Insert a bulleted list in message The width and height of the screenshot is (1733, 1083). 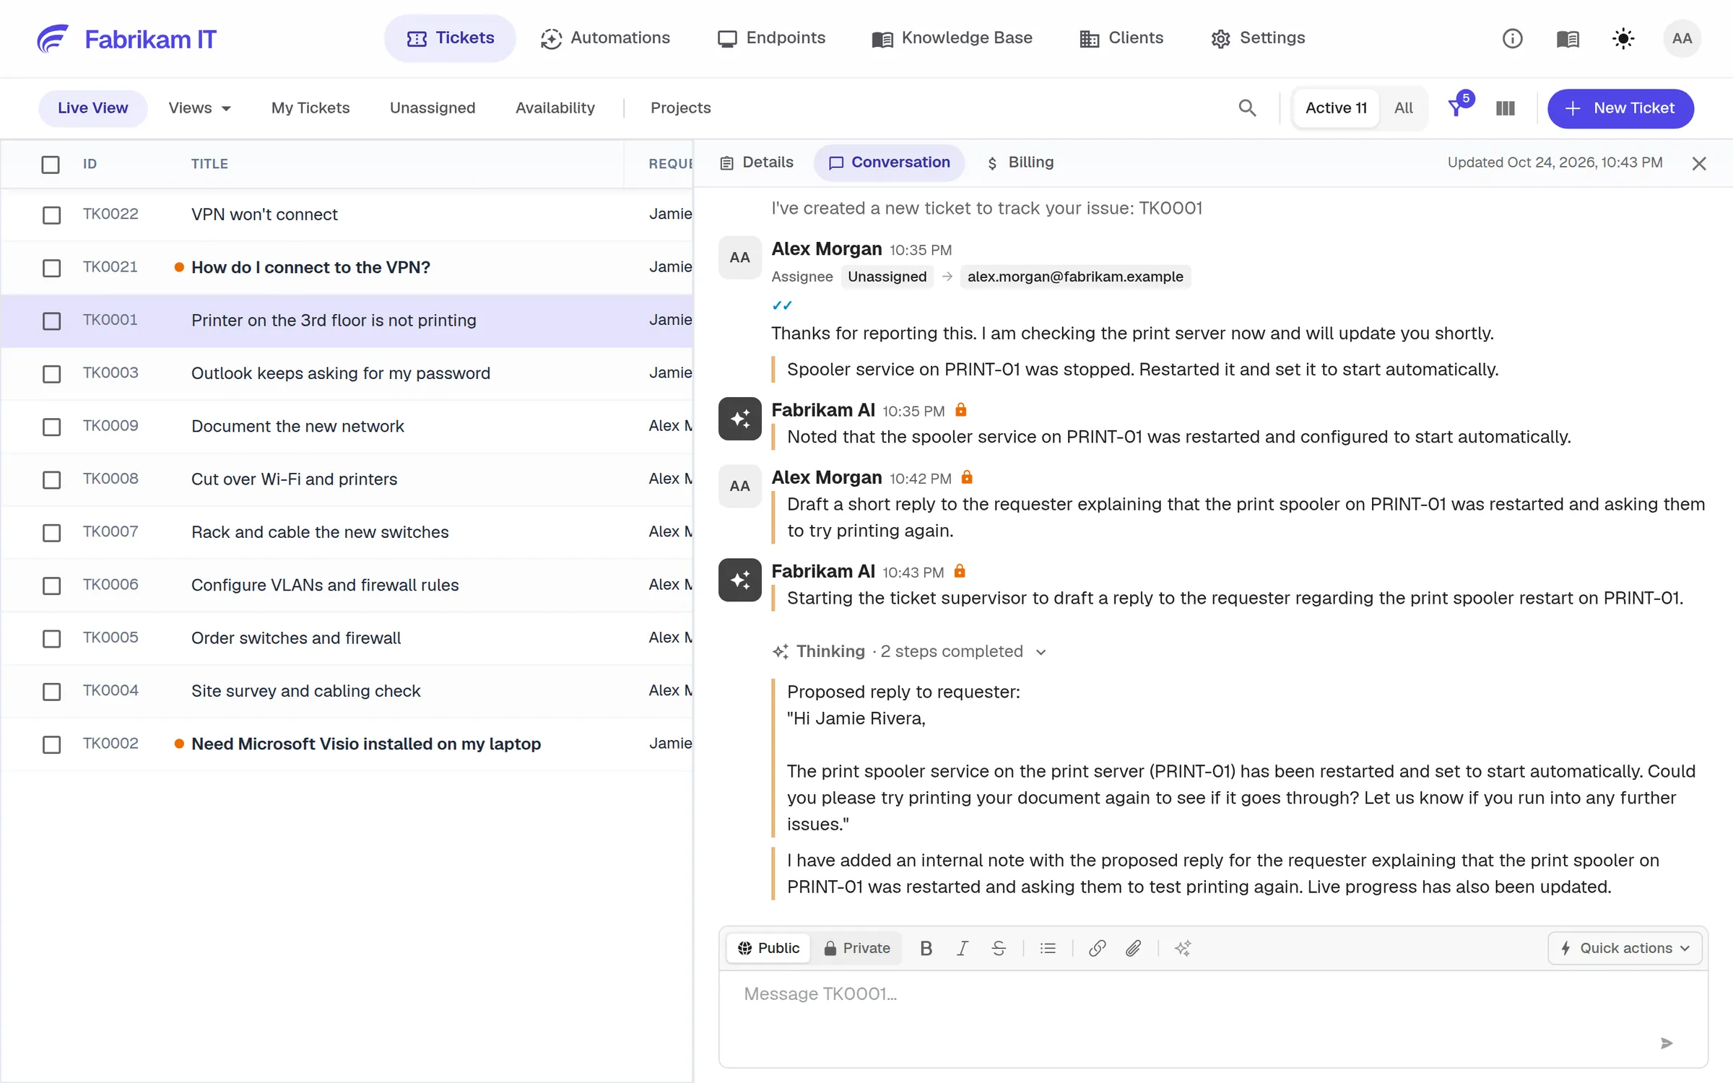tap(1048, 948)
